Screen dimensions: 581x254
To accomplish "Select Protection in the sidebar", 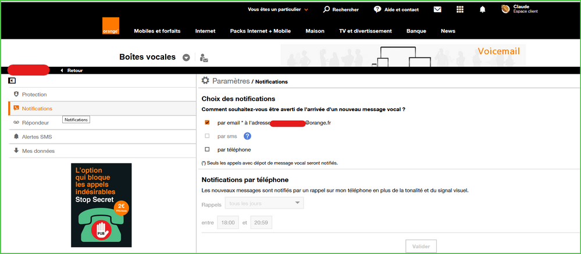I will pos(102,94).
